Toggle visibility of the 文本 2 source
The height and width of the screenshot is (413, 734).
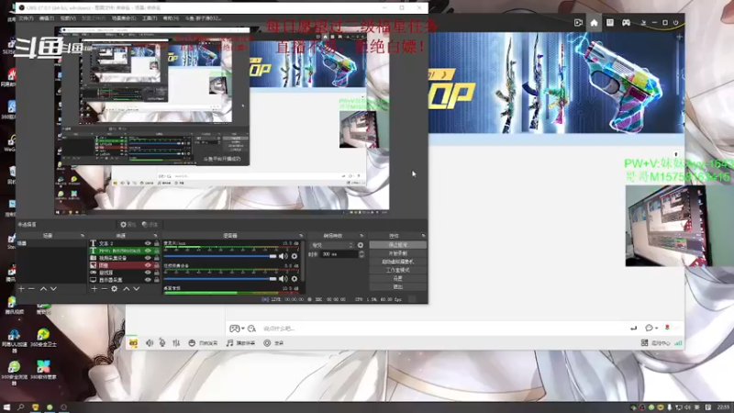coord(148,243)
